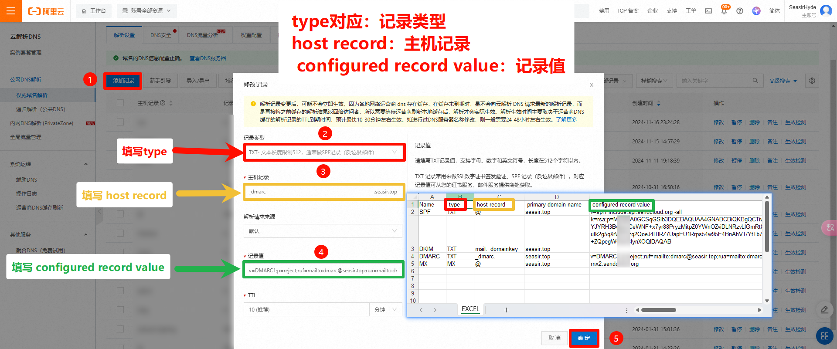
Task: Click the Excel horizontal scrollbar thumb
Action: [658, 310]
